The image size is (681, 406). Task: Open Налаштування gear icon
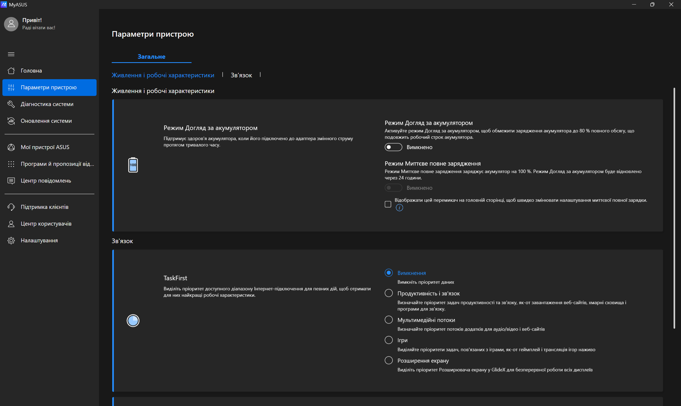pyautogui.click(x=11, y=240)
